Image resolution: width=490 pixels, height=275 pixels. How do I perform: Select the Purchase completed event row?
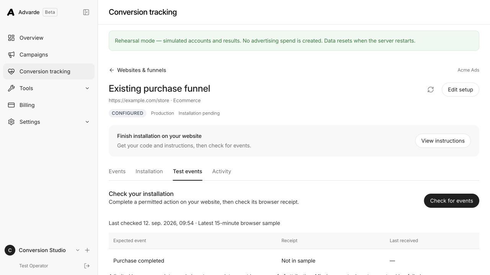click(294, 261)
